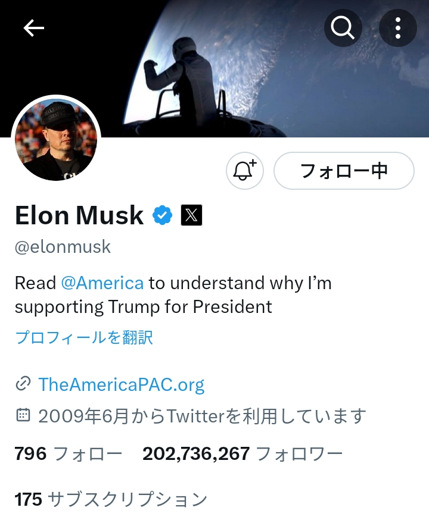Image resolution: width=429 pixels, height=523 pixels.
Task: Toggle the フォロー中 following button
Action: coord(344,171)
